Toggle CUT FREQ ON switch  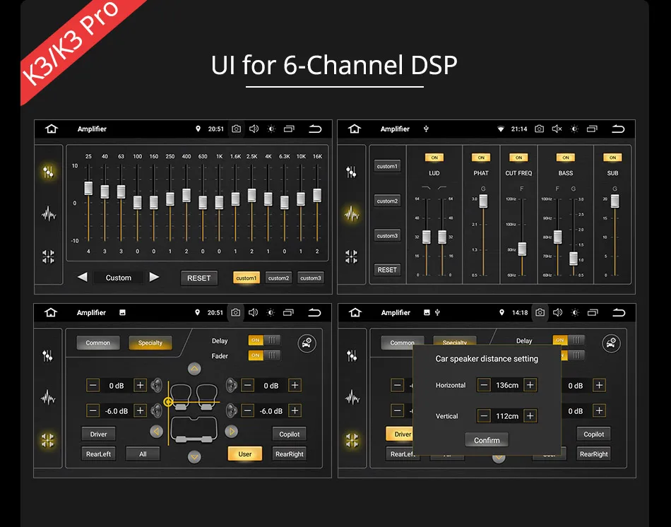518,158
